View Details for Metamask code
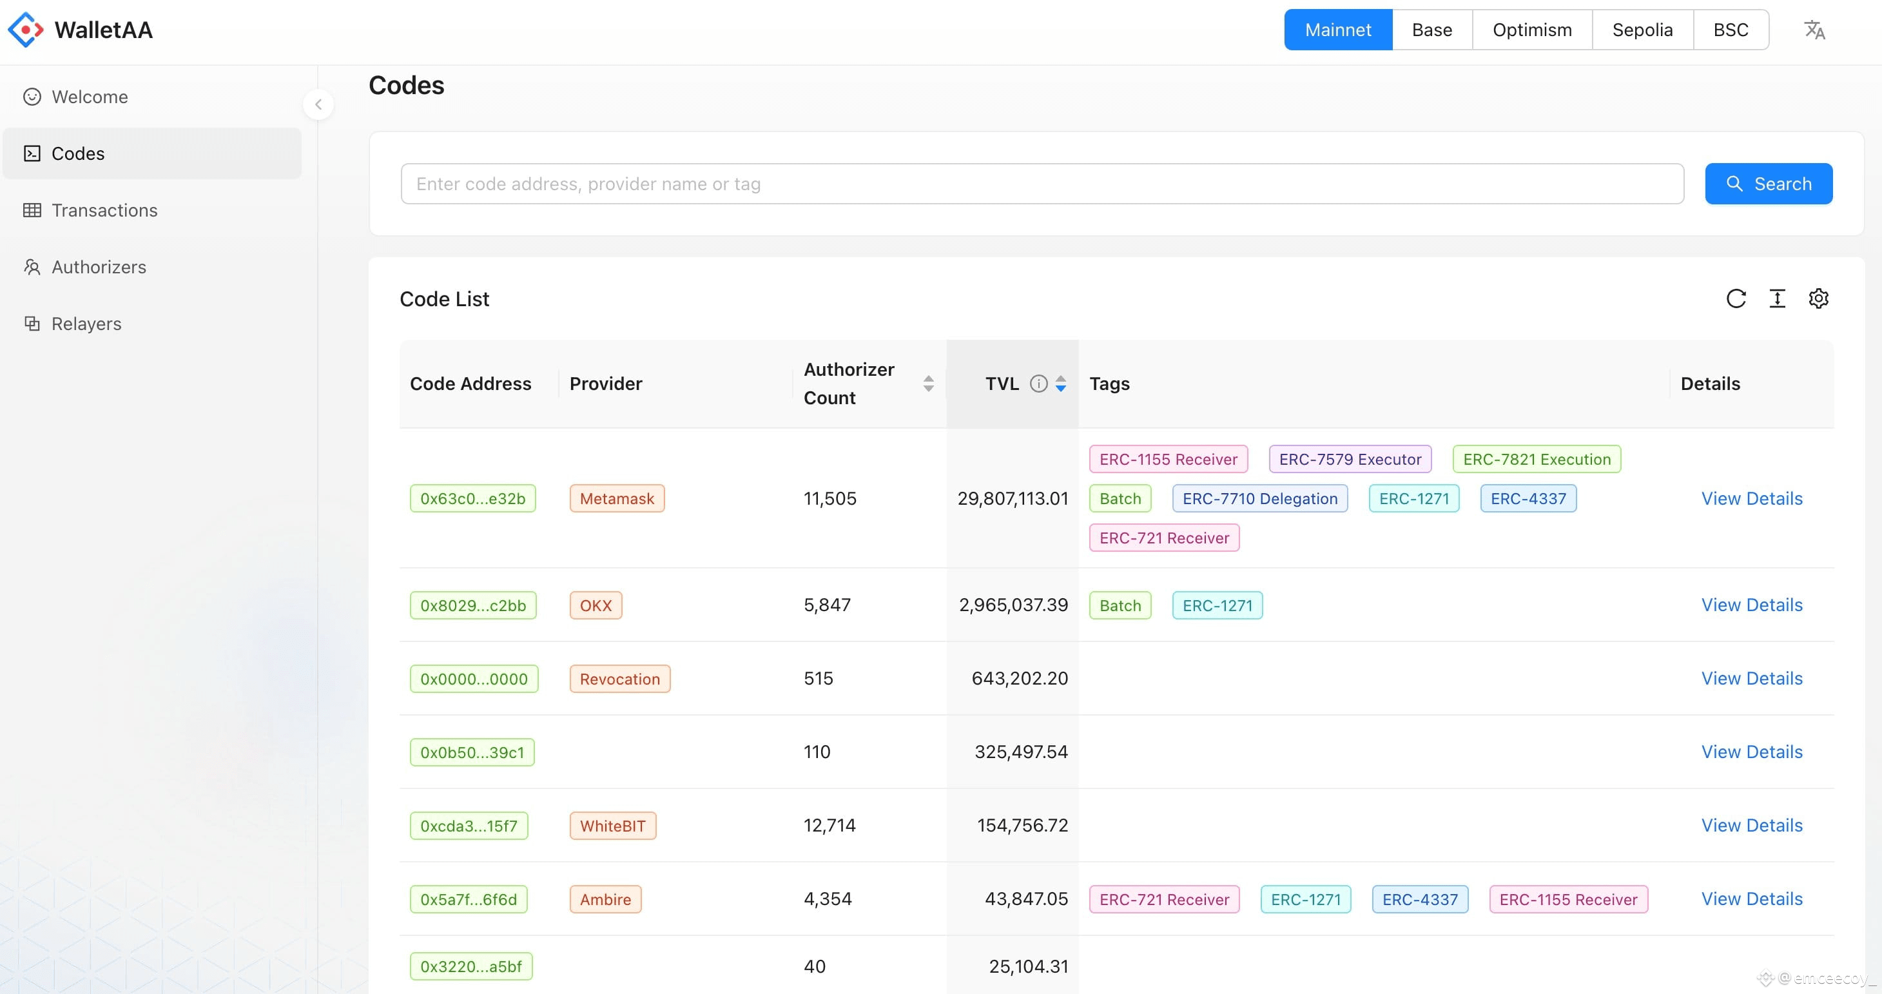This screenshot has height=994, width=1882. pyautogui.click(x=1751, y=498)
